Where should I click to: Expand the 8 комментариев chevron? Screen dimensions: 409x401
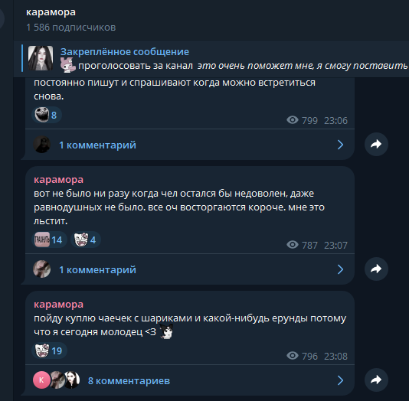point(340,380)
